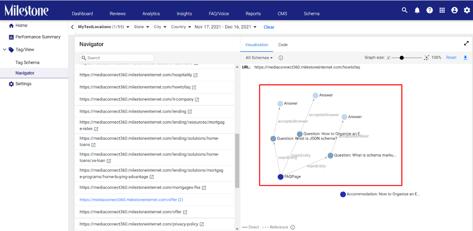Click the Direct/Reference legend info icon
The height and width of the screenshot is (231, 473).
(293, 227)
